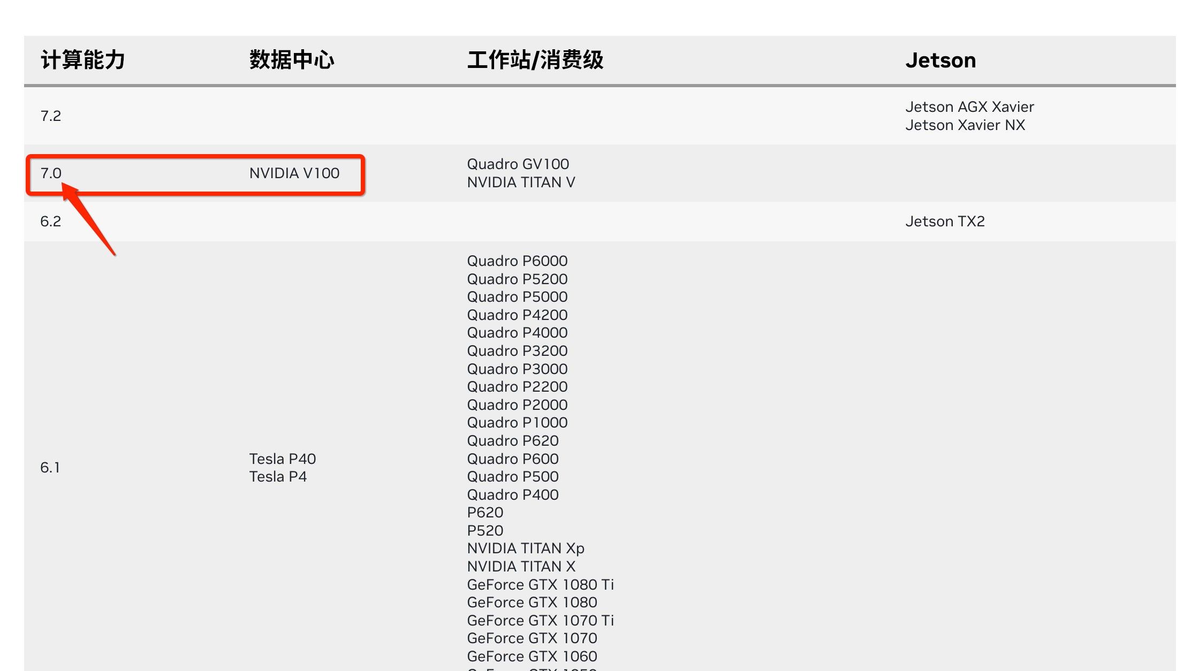This screenshot has height=671, width=1184.
Task: Click the Jetson column header
Action: tap(940, 60)
